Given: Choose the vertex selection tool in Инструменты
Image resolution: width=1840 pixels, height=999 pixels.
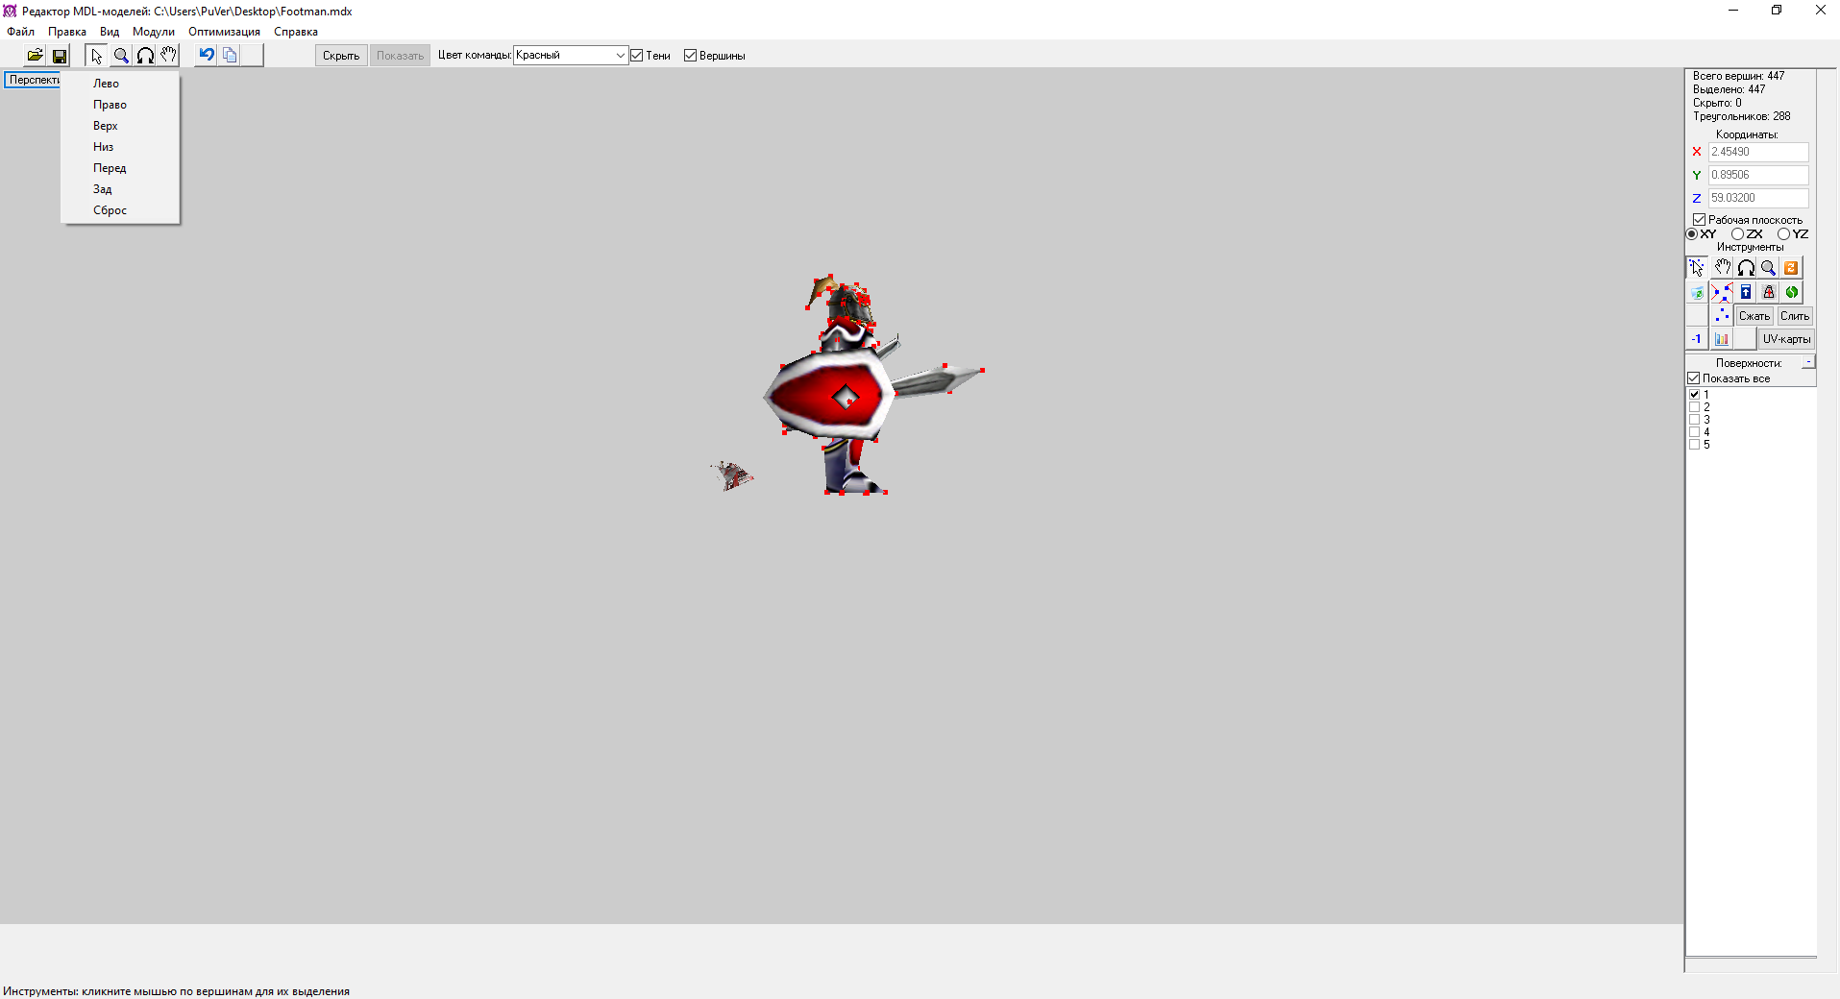Looking at the screenshot, I should 1698,268.
